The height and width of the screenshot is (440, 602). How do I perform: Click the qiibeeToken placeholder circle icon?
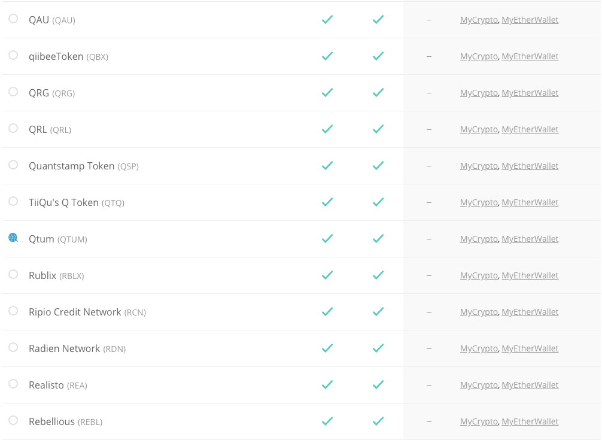(x=13, y=55)
